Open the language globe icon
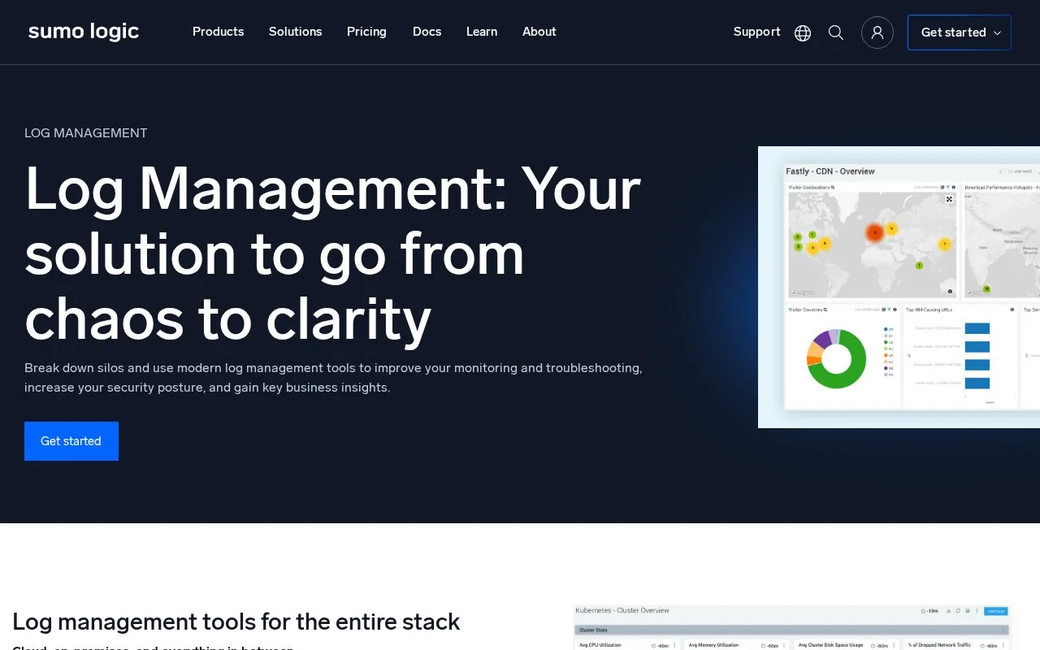The width and height of the screenshot is (1040, 650). pyautogui.click(x=803, y=32)
